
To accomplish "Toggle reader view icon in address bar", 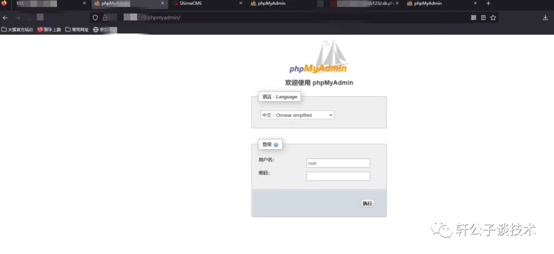I will (x=483, y=17).
